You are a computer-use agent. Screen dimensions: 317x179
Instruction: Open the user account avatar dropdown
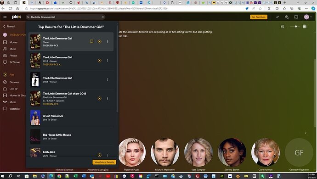[308, 17]
